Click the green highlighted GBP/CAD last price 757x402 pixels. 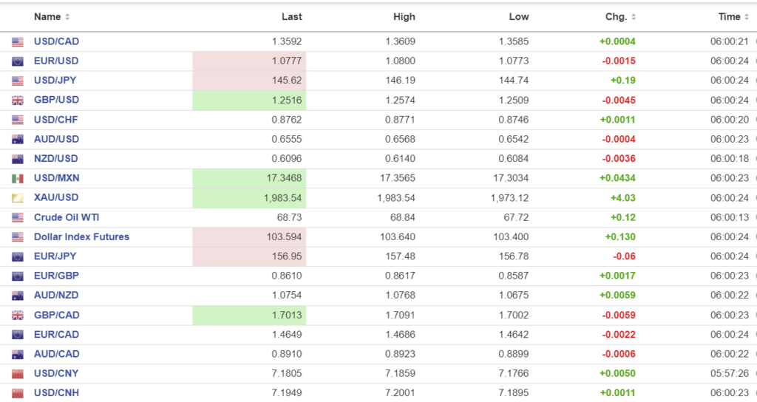(286, 315)
